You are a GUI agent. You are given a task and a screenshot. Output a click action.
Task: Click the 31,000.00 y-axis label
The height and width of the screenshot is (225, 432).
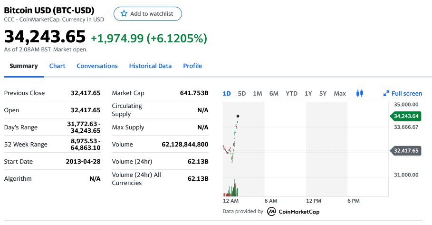coord(406,175)
